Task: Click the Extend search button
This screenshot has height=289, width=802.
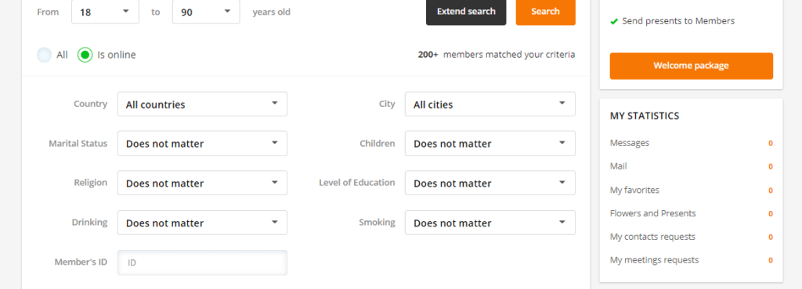Action: (x=466, y=12)
